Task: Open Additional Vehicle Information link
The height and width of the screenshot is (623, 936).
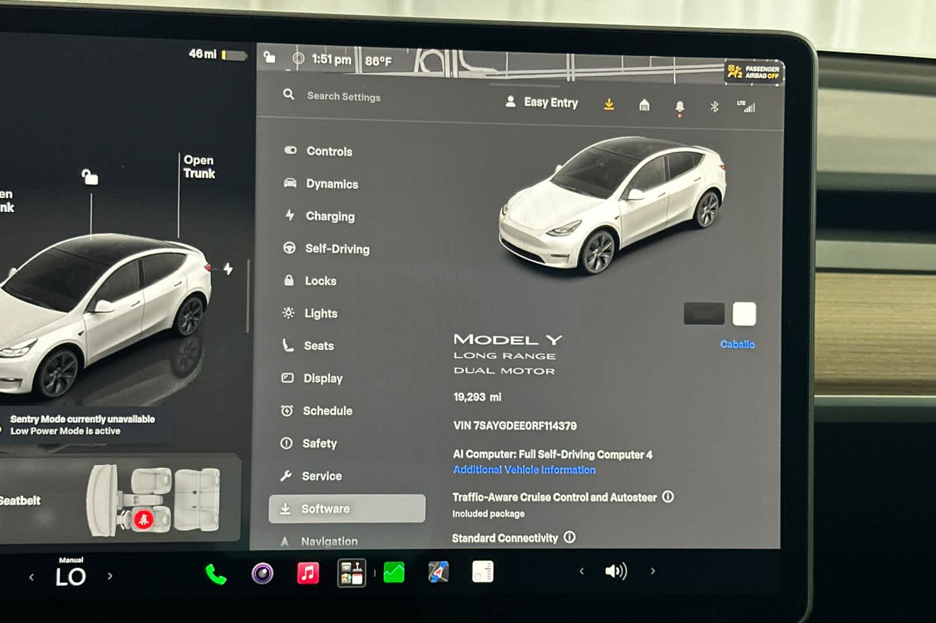Action: (x=524, y=470)
